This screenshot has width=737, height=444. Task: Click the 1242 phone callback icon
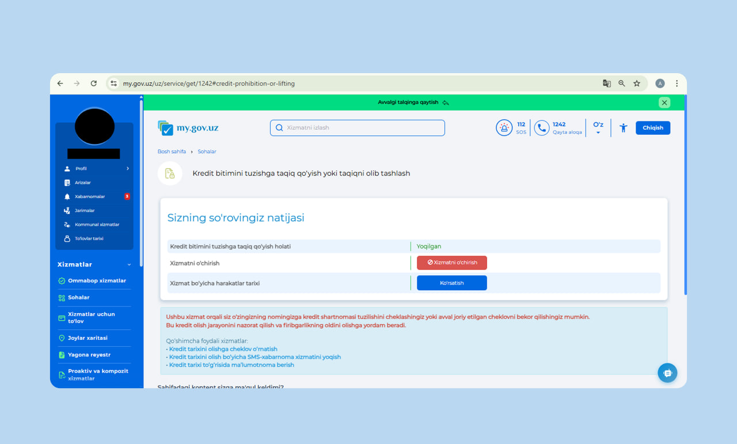(x=541, y=128)
